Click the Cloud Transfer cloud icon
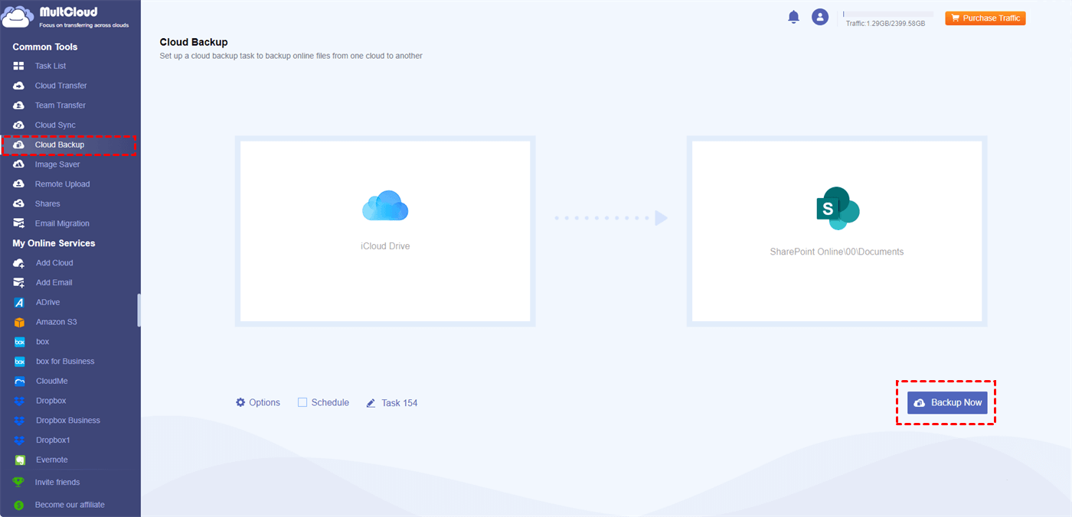This screenshot has height=517, width=1072. (x=19, y=86)
